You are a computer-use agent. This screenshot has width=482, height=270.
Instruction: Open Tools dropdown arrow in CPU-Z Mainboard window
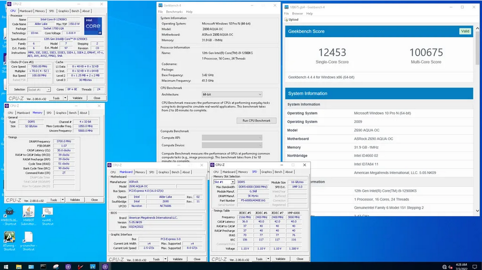[x=166, y=259]
